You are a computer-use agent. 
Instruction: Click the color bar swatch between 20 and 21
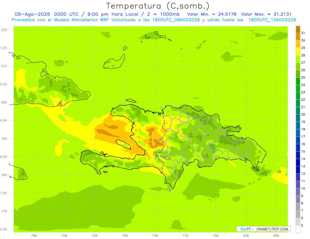pyautogui.click(x=298, y=111)
